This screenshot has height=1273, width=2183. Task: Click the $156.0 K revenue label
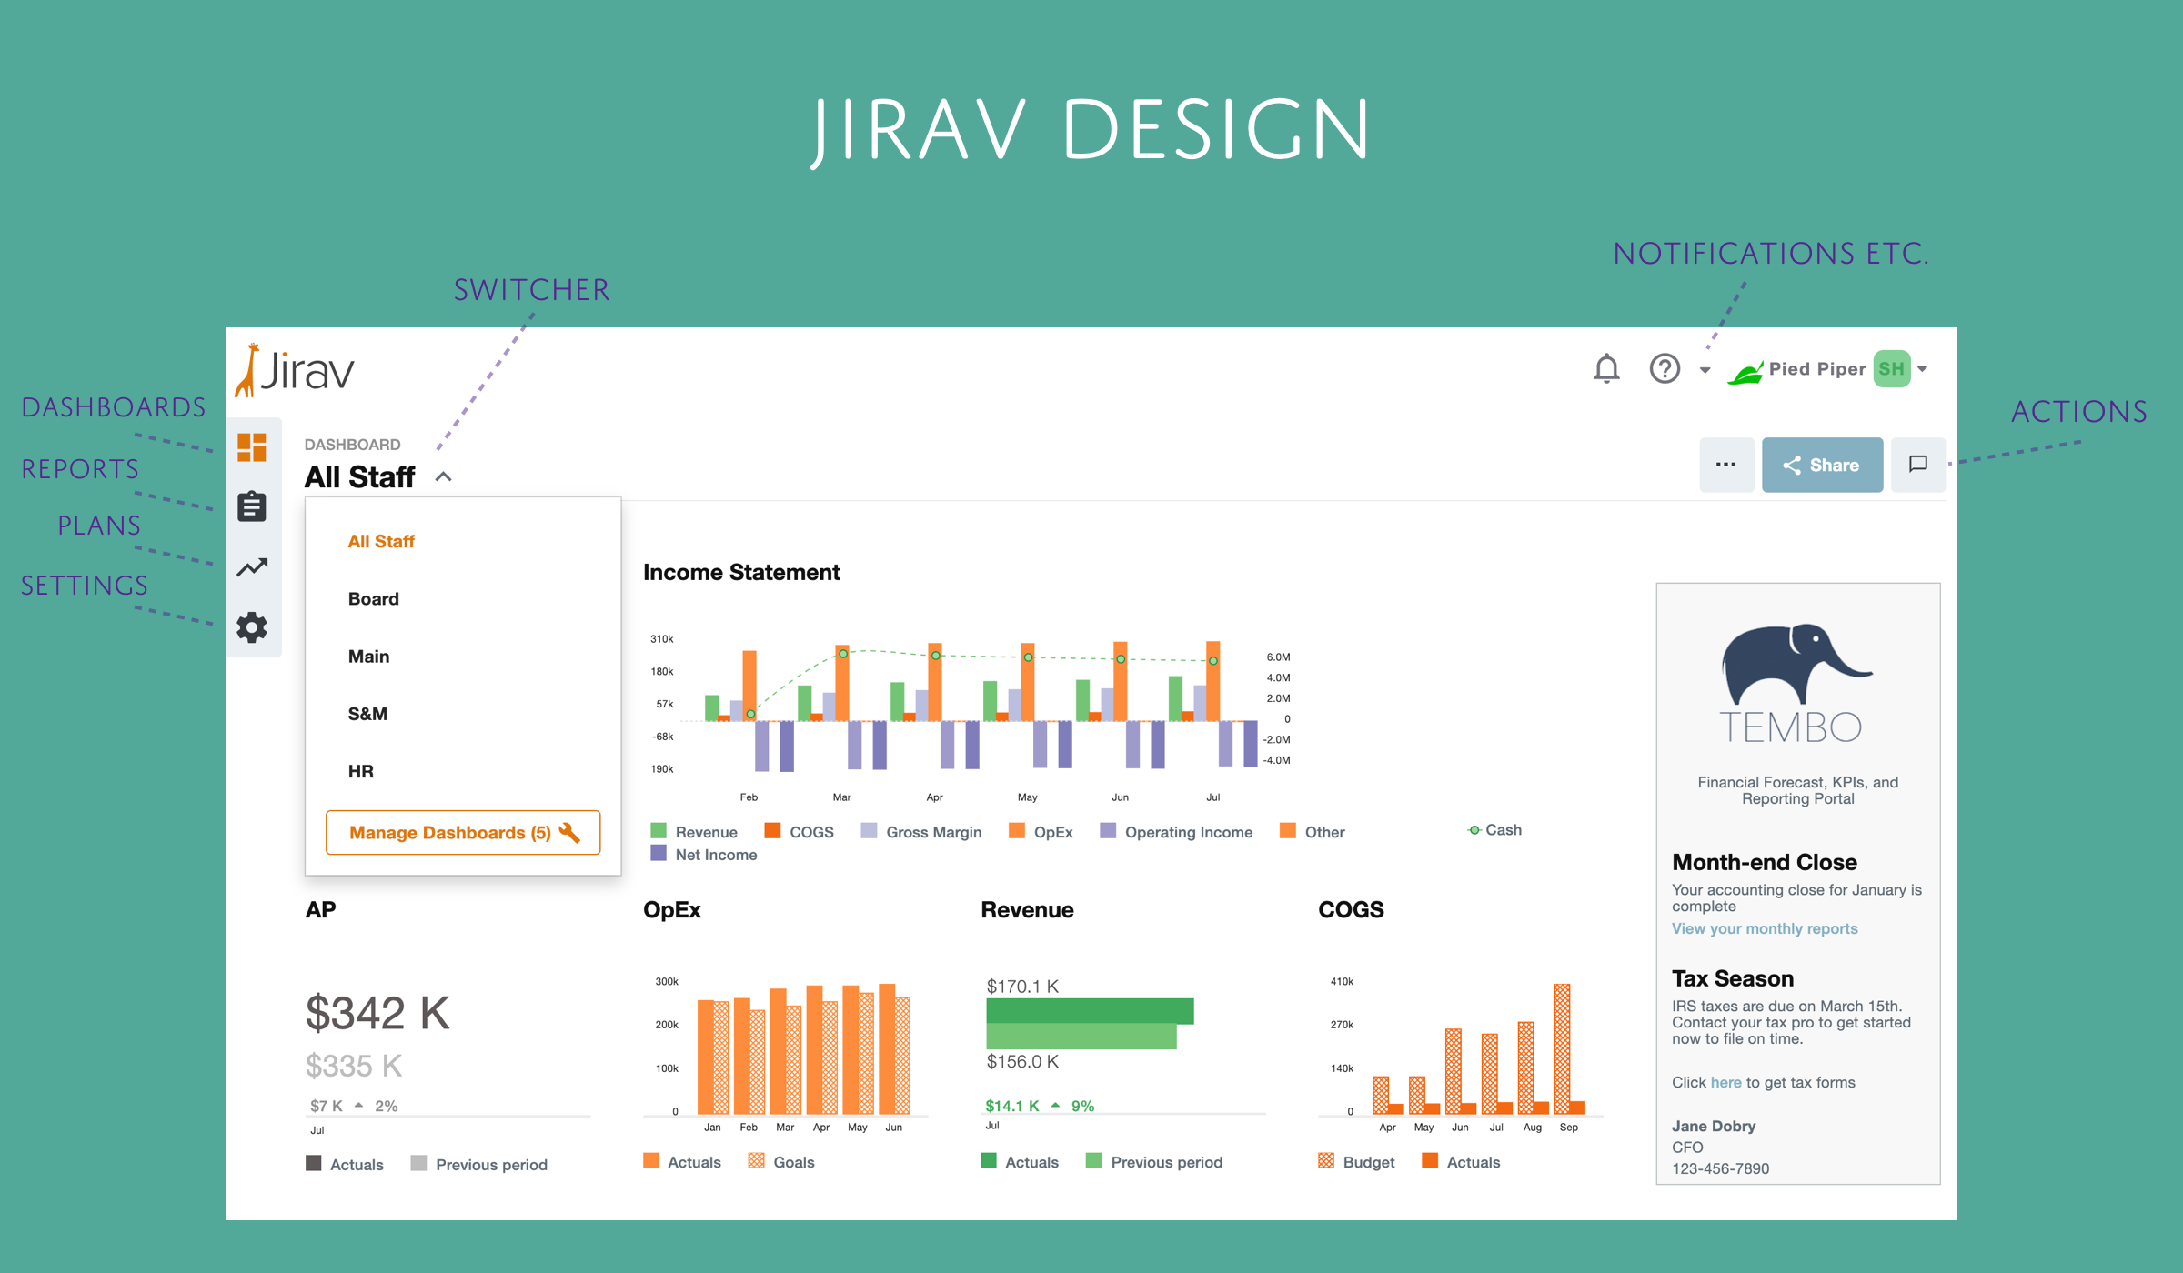pyautogui.click(x=1022, y=1061)
